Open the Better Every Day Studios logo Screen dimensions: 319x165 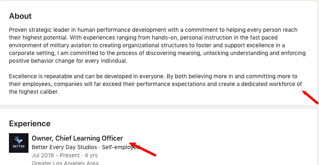coord(19,143)
